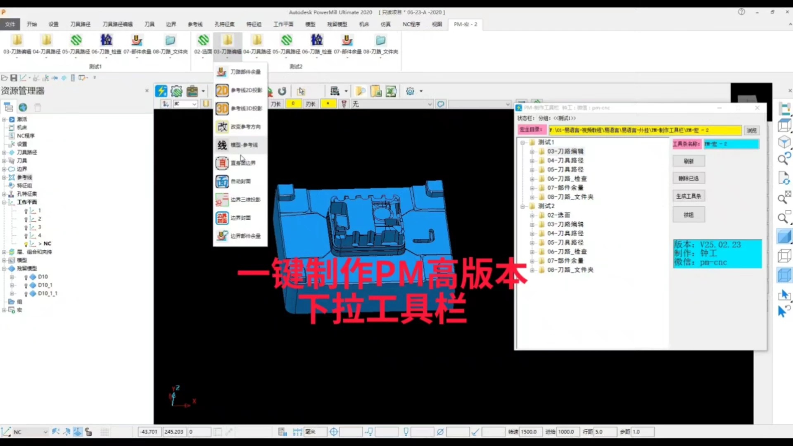The height and width of the screenshot is (446, 793).
Task: Click the ISO view cube icon
Action: (784, 142)
